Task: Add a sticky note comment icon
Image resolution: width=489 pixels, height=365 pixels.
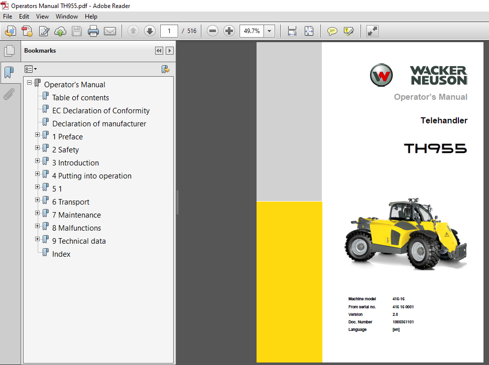Action: 332,31
